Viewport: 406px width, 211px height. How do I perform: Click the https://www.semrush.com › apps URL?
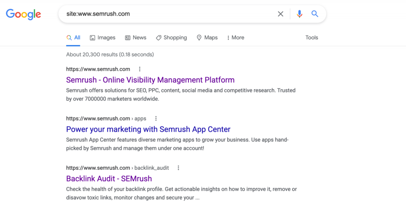(x=106, y=119)
